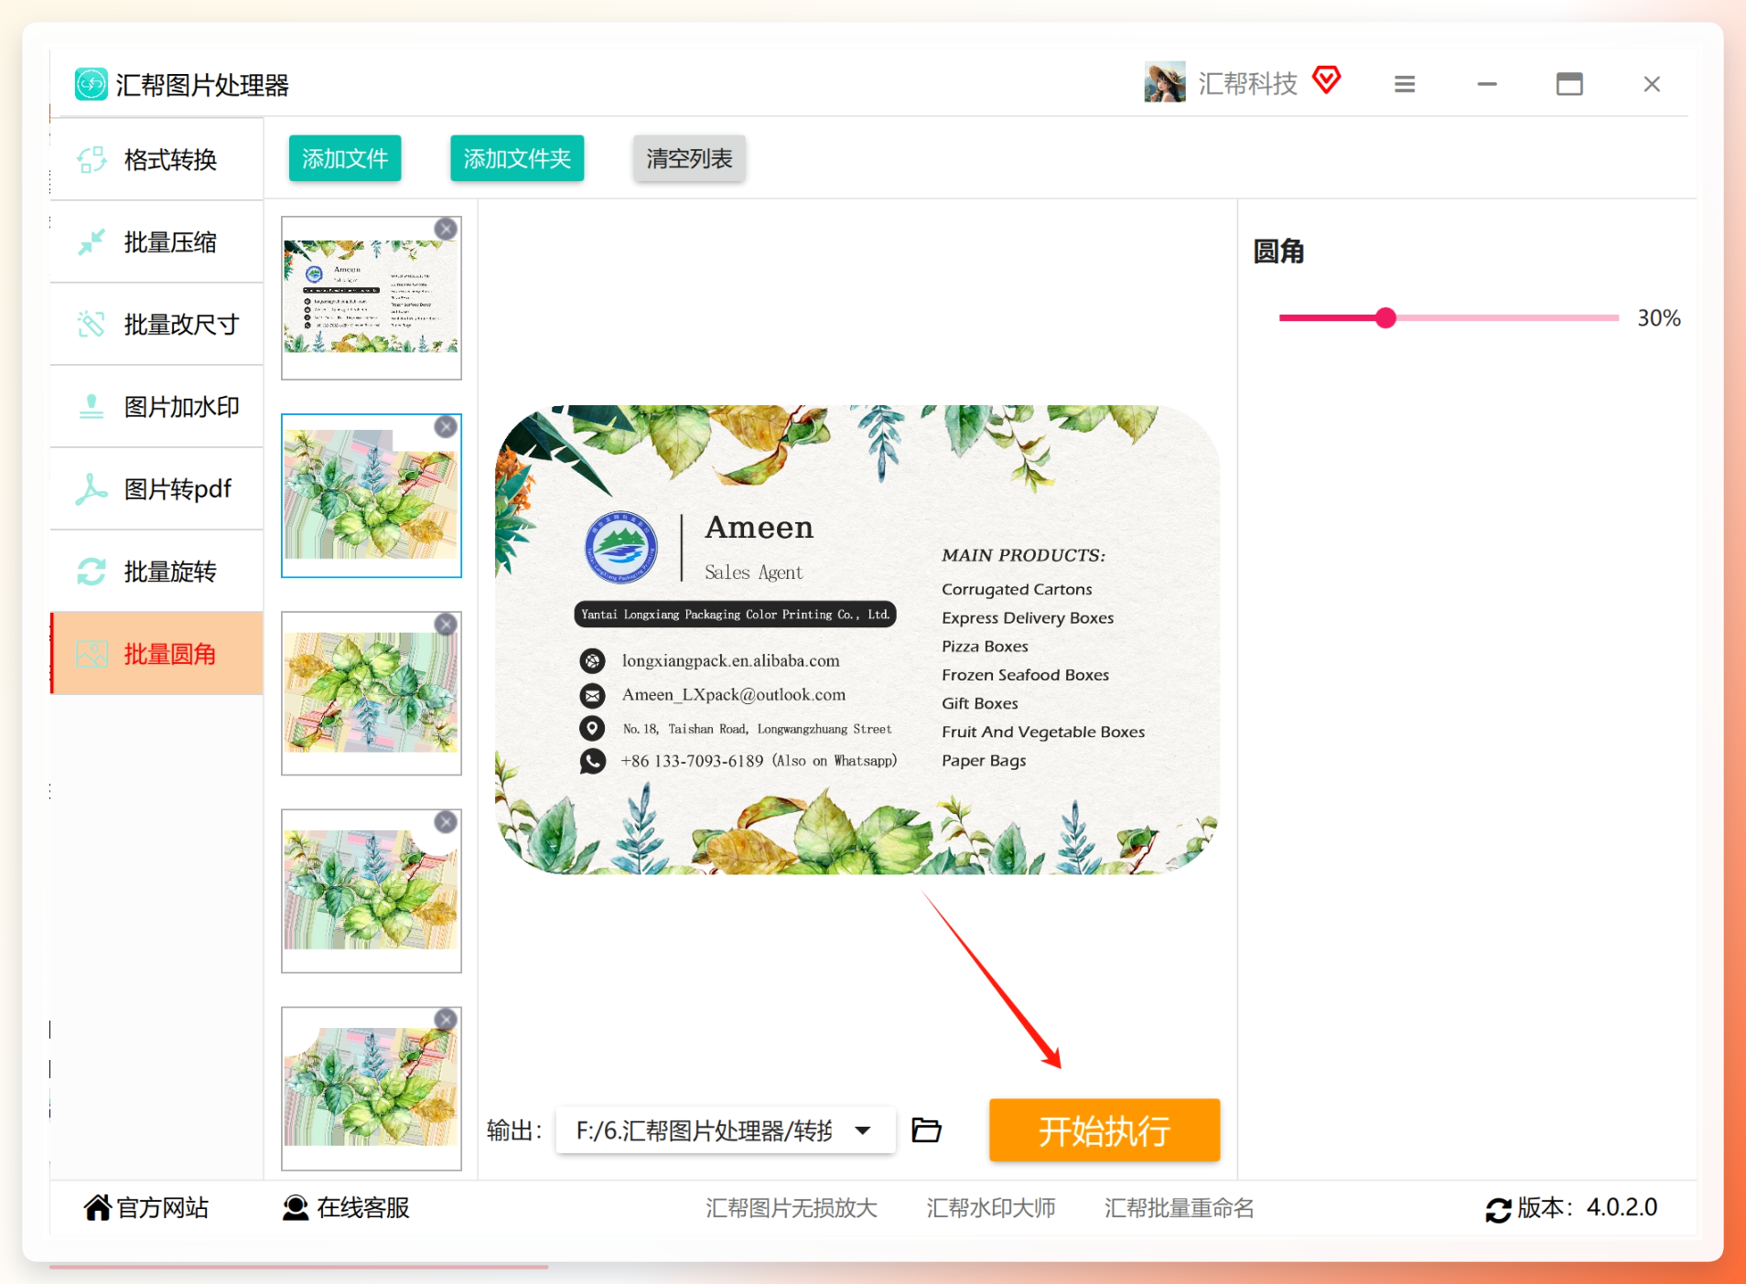1746x1284 pixels.
Task: Click the 添加文件夹 button
Action: 517,158
